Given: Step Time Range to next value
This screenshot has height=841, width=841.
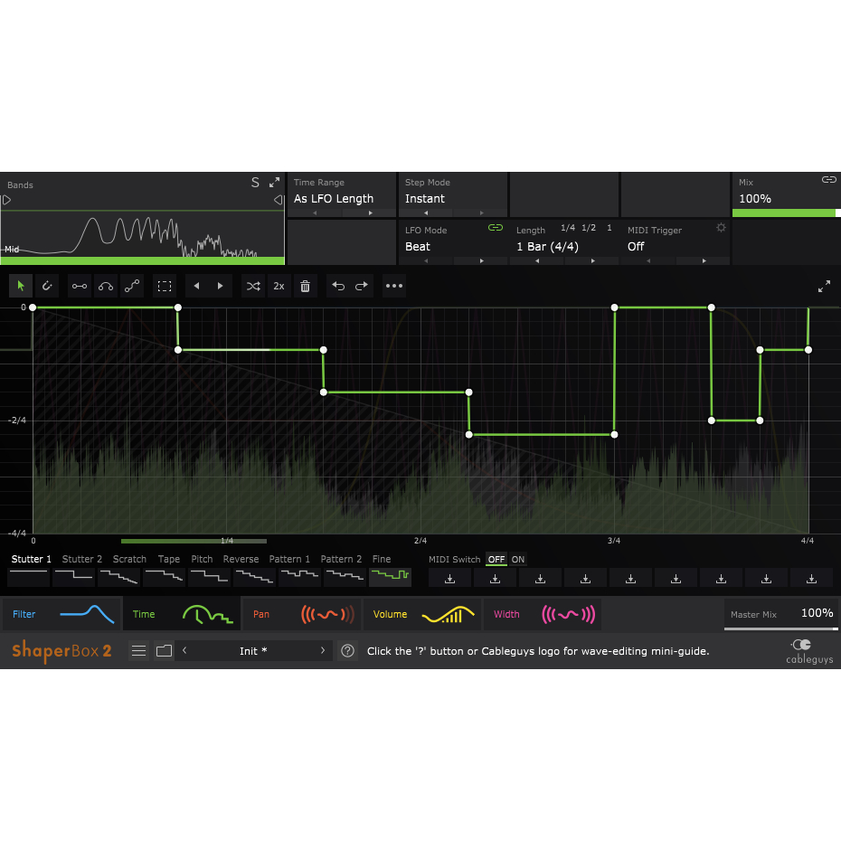Looking at the screenshot, I should pyautogui.click(x=370, y=213).
